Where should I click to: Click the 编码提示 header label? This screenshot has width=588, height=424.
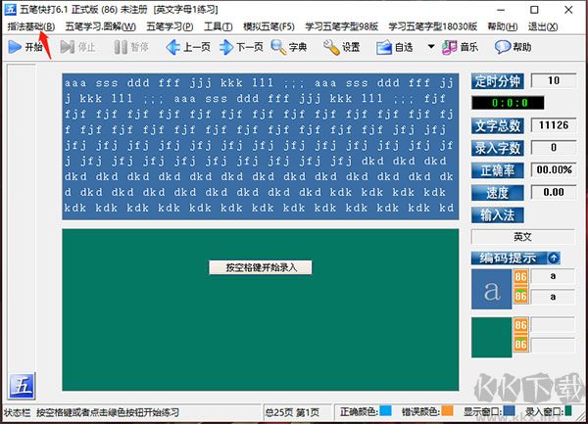pos(508,258)
